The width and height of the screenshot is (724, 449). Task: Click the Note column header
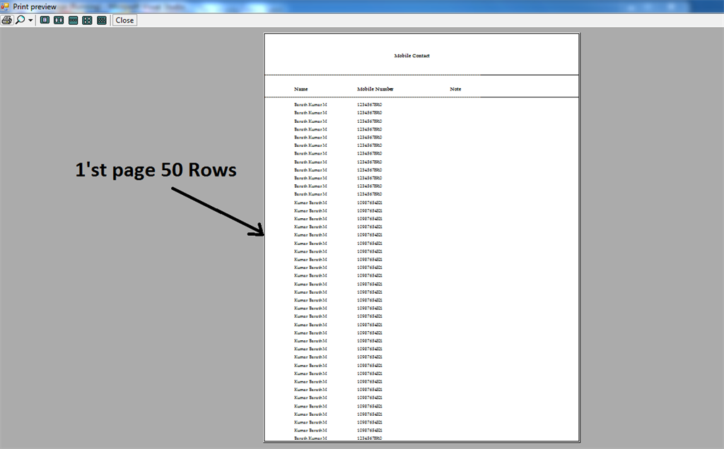[x=455, y=89]
